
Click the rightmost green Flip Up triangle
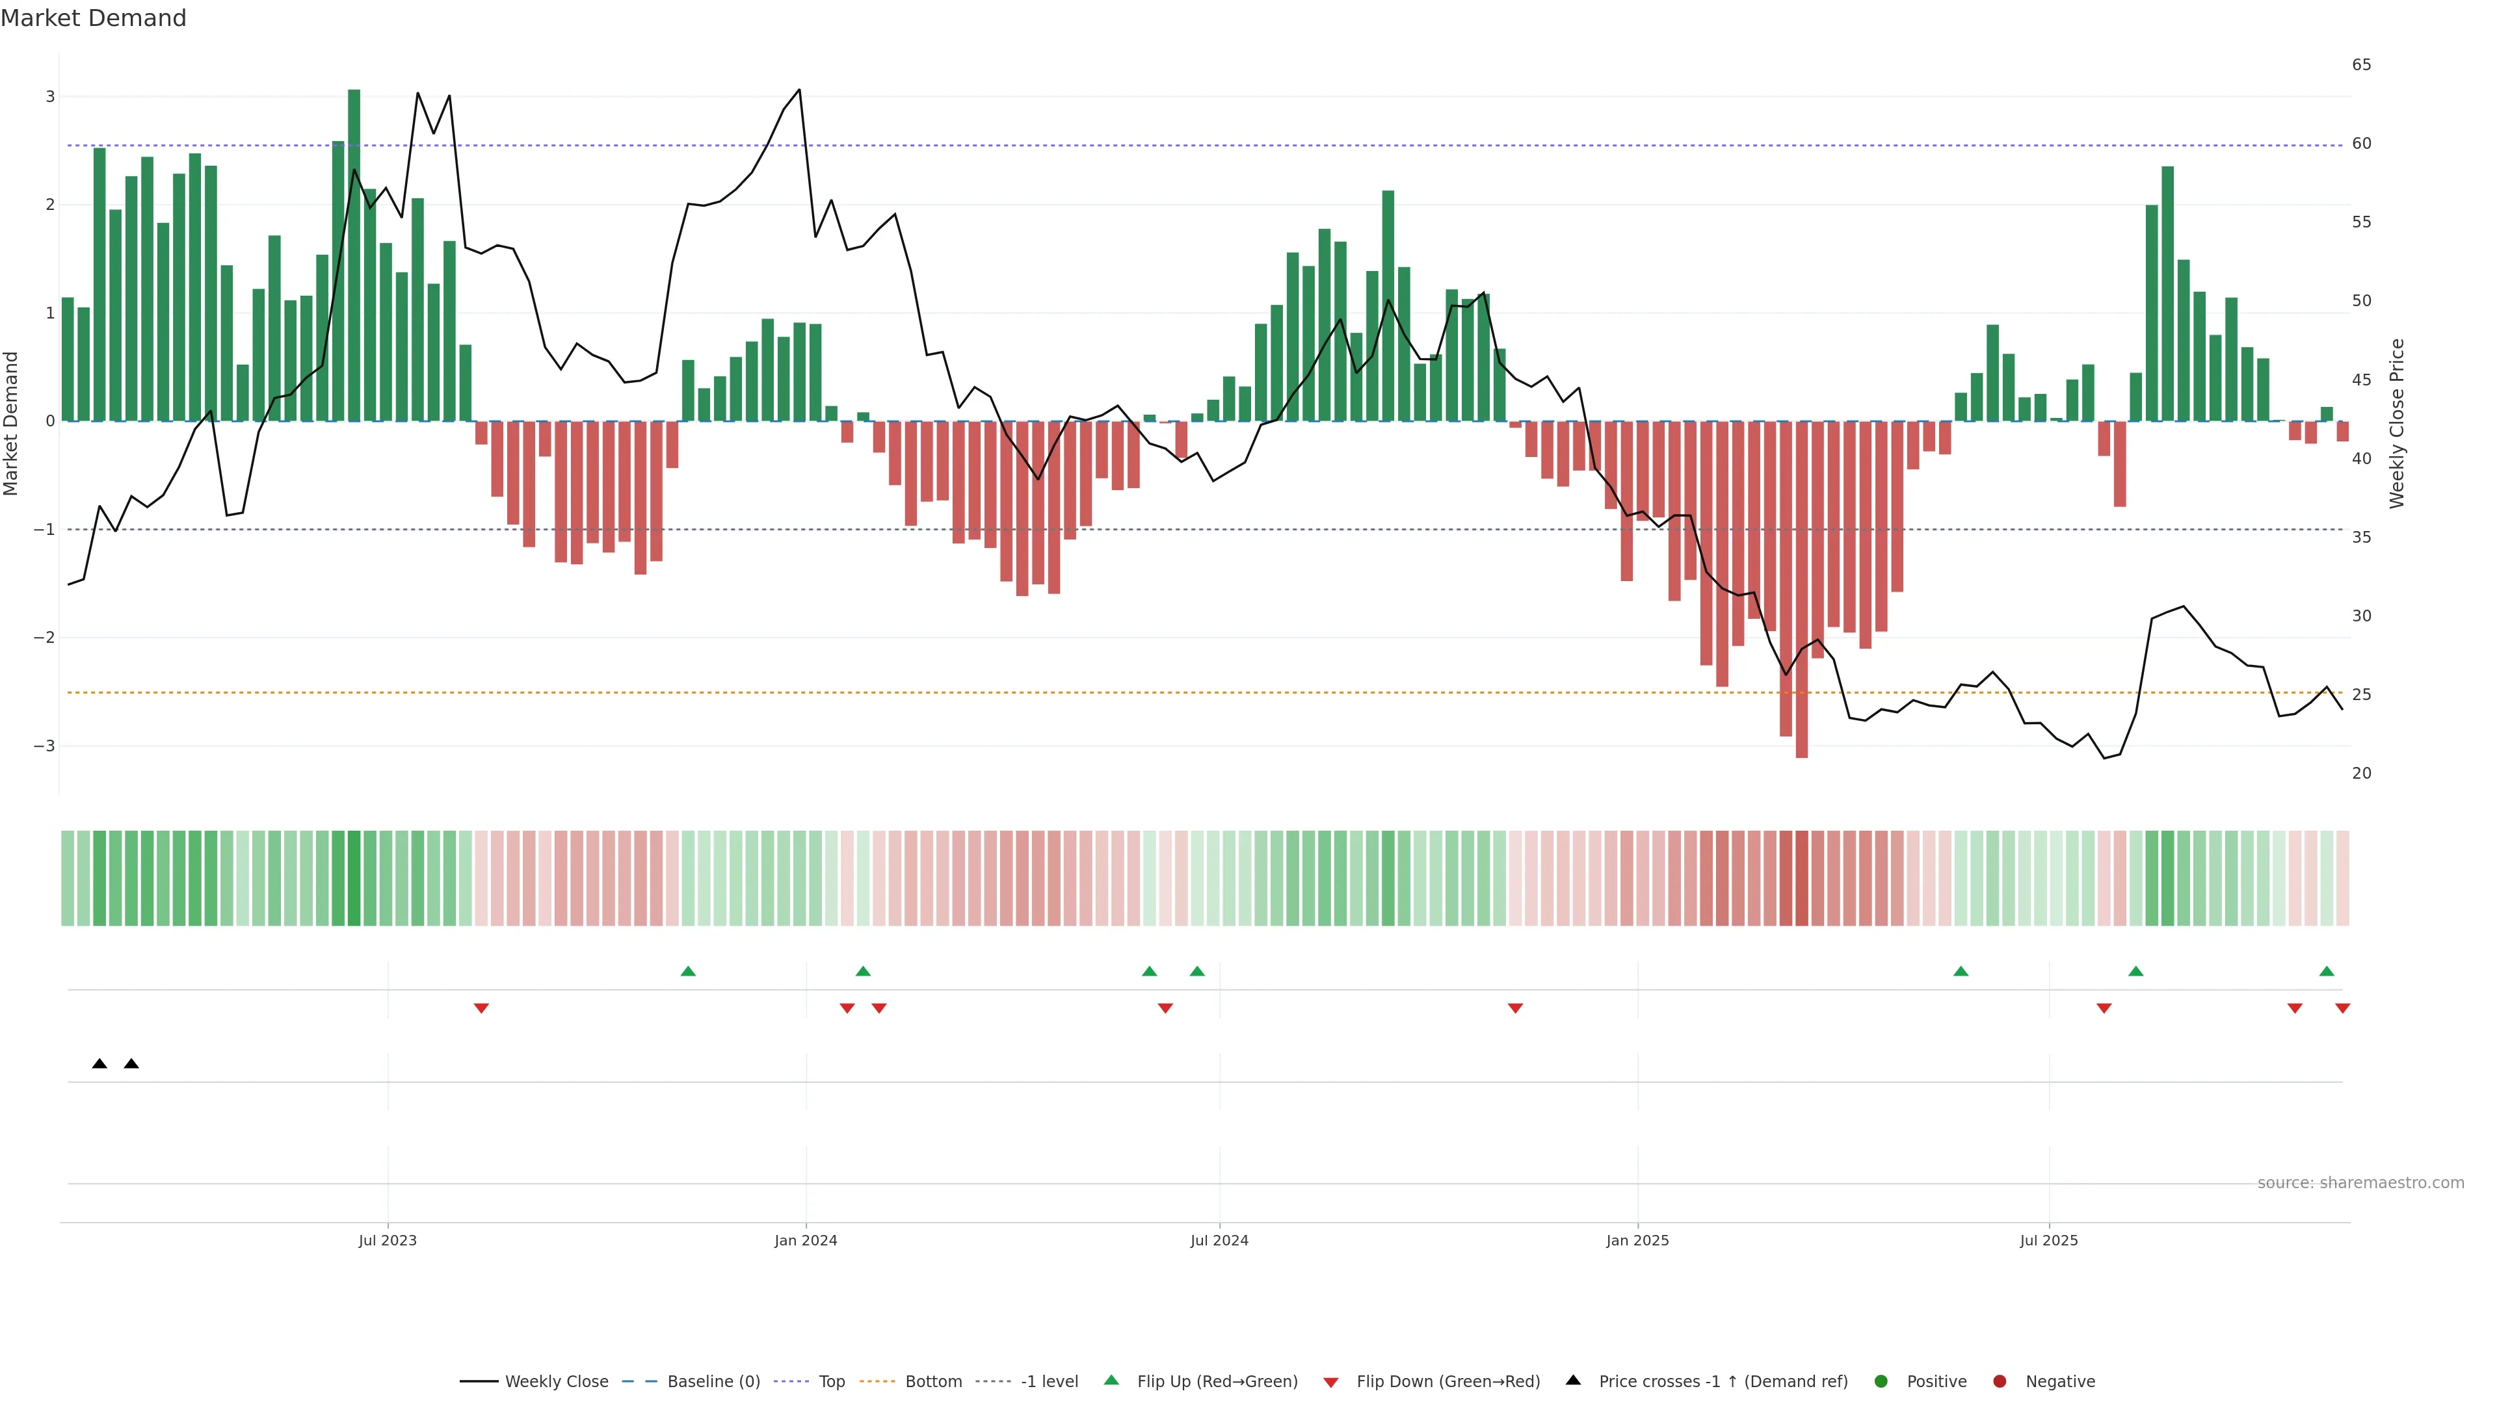click(x=2327, y=971)
